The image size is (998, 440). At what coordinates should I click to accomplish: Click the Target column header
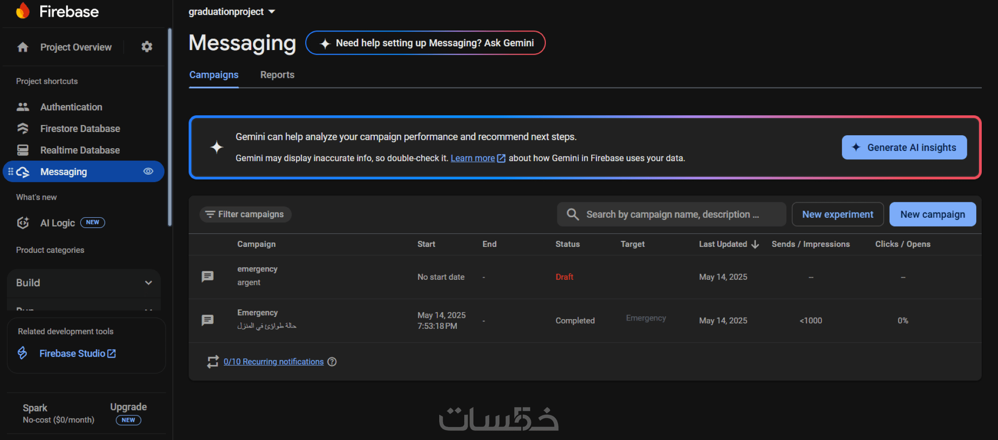[x=632, y=244]
